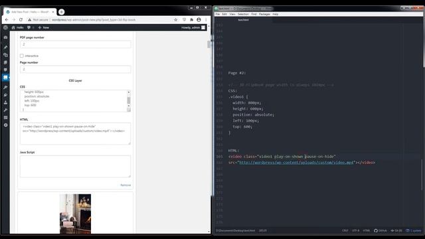425x239 pixels.
Task: Bookmark this page with the star icon
Action: pos(175,20)
